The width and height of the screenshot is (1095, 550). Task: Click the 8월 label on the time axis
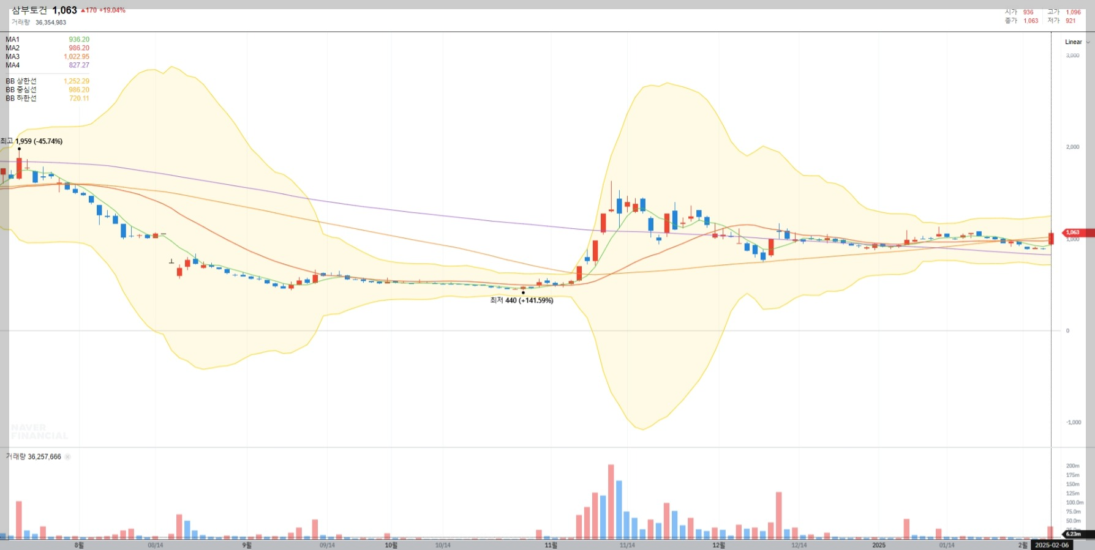79,545
